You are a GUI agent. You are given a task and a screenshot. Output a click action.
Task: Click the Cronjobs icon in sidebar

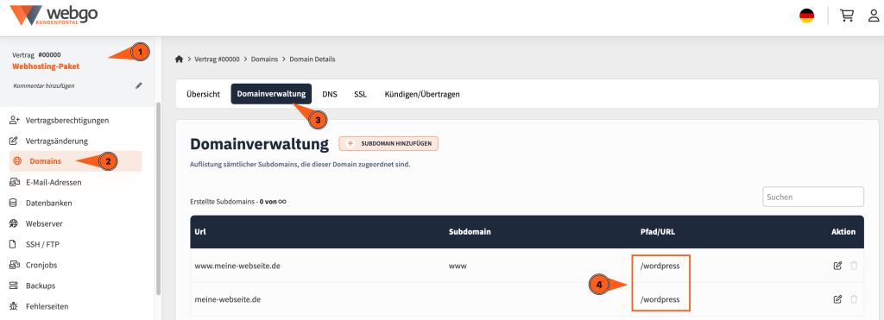click(x=16, y=265)
